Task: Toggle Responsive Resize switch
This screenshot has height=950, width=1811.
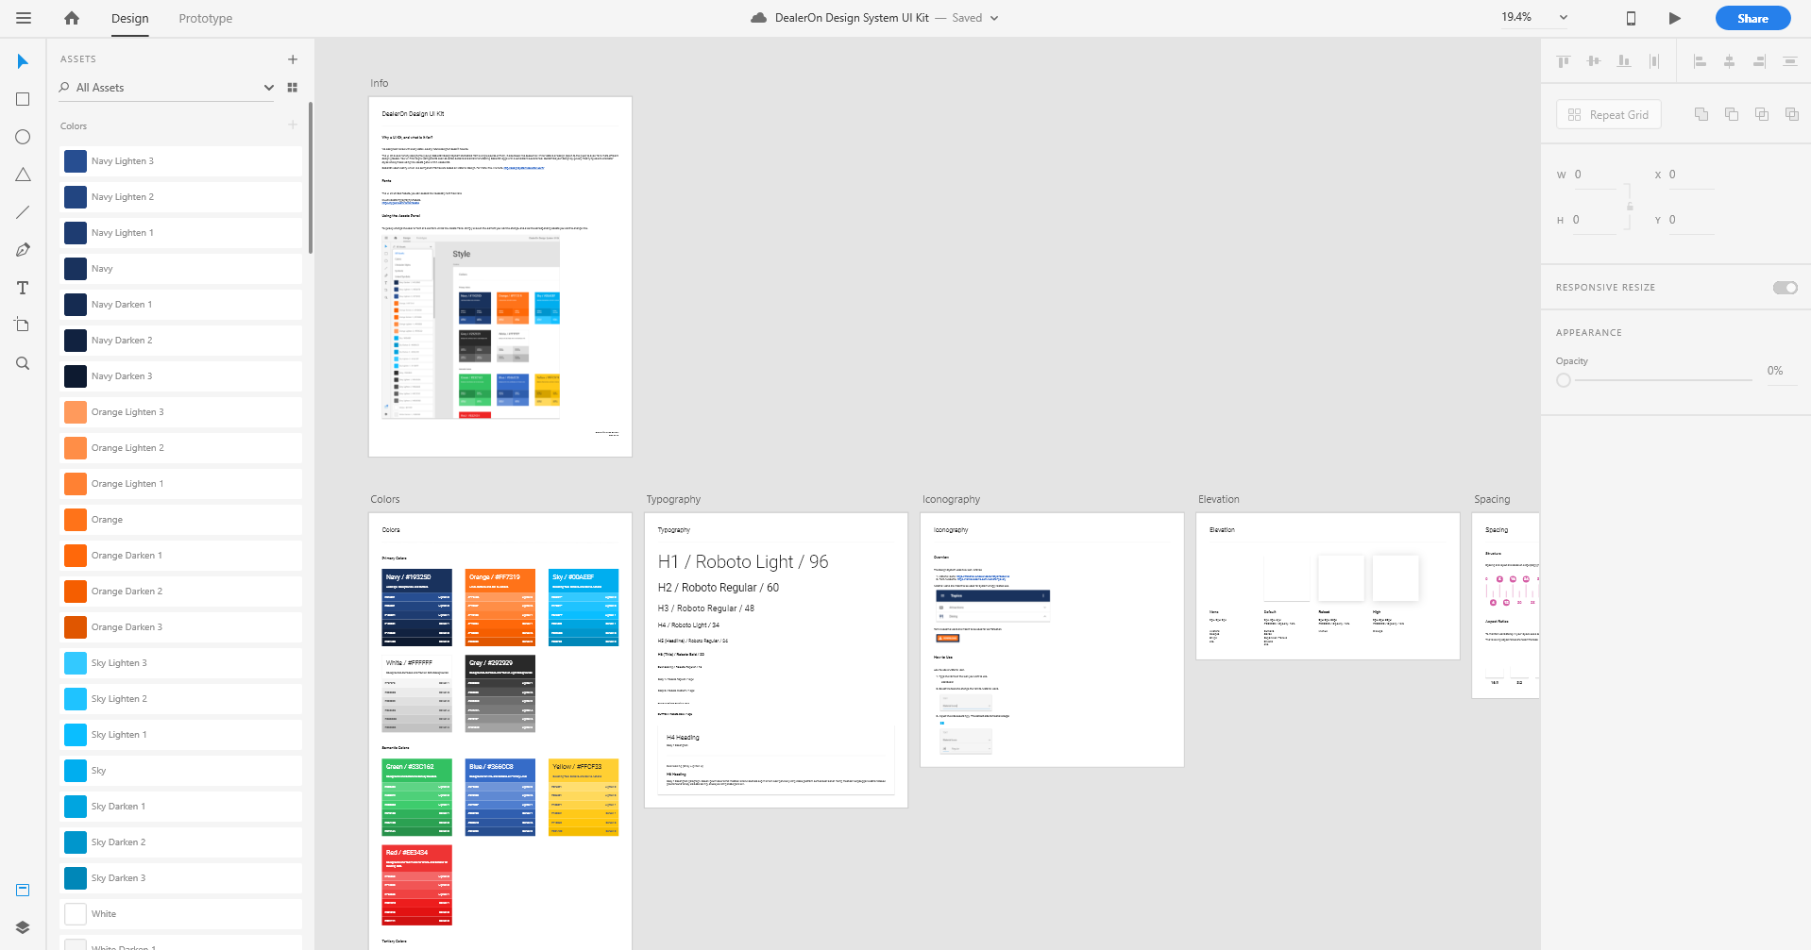Action: 1786,288
